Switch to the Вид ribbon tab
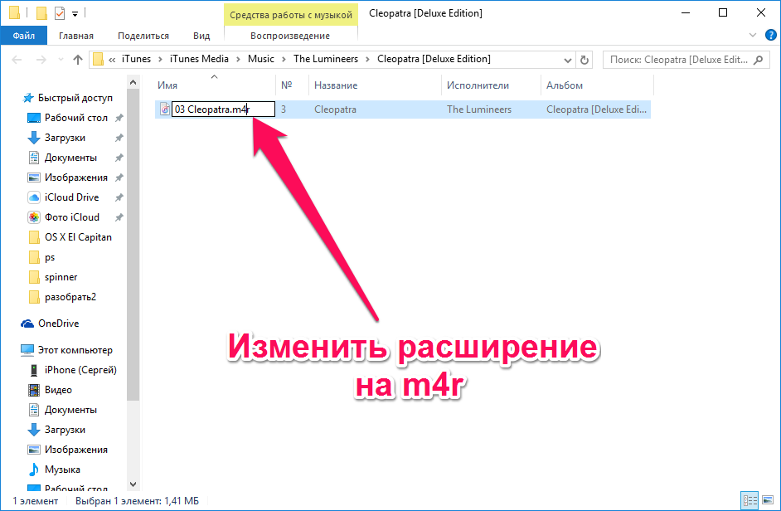 [201, 36]
